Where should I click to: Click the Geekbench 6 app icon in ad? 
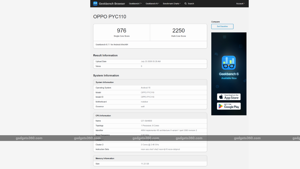click(x=229, y=63)
